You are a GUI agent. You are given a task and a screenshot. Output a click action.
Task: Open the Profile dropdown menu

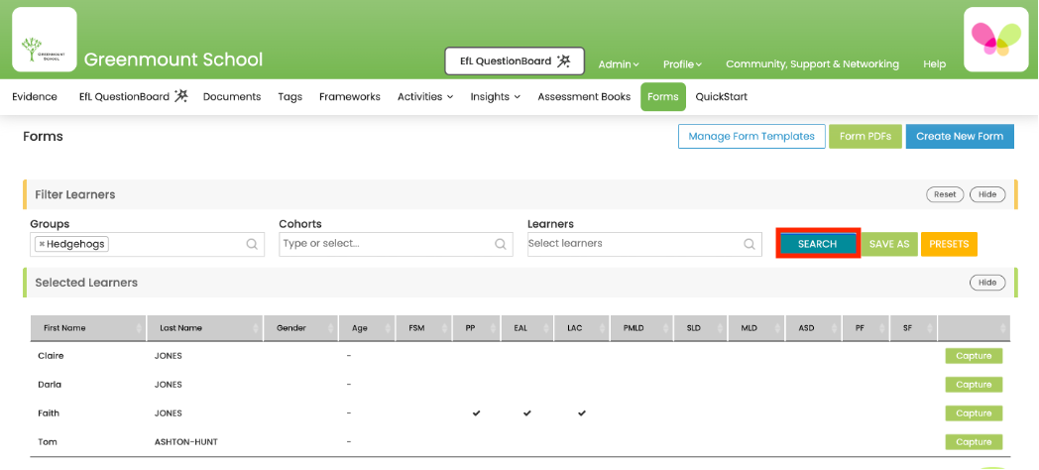click(x=682, y=64)
